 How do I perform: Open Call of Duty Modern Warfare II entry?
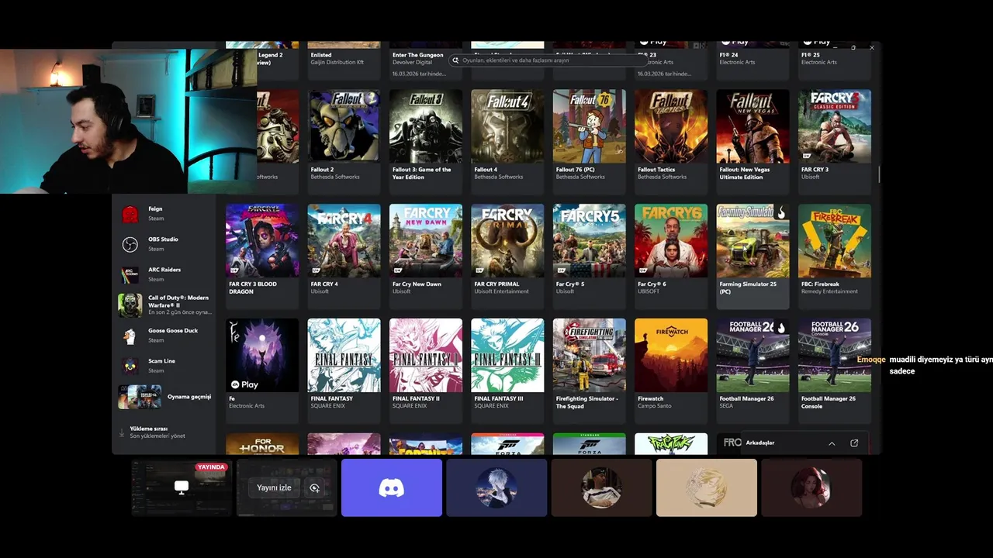164,305
